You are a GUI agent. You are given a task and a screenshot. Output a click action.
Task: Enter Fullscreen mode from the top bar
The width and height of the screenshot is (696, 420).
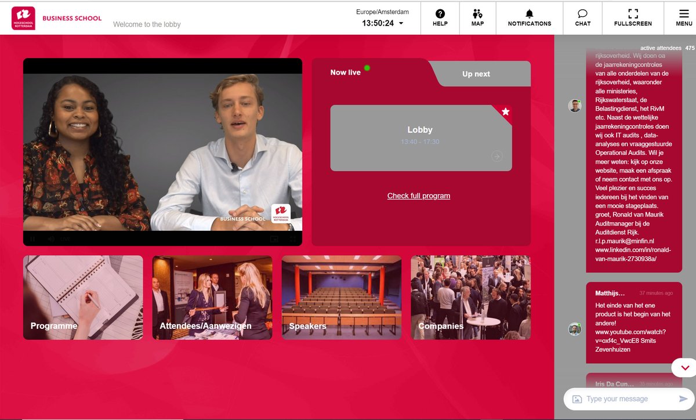coord(632,17)
